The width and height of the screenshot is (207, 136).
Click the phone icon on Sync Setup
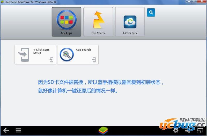coord(24,55)
